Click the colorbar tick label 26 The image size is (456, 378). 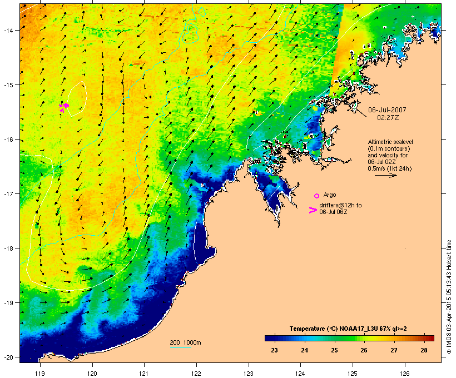[364, 350]
